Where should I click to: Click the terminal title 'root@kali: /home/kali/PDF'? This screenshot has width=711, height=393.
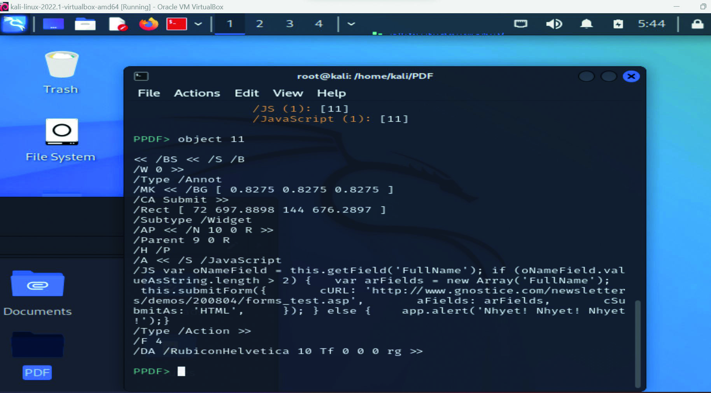pos(365,76)
